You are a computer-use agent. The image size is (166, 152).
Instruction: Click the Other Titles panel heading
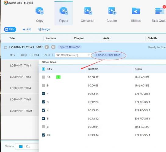[49, 62]
